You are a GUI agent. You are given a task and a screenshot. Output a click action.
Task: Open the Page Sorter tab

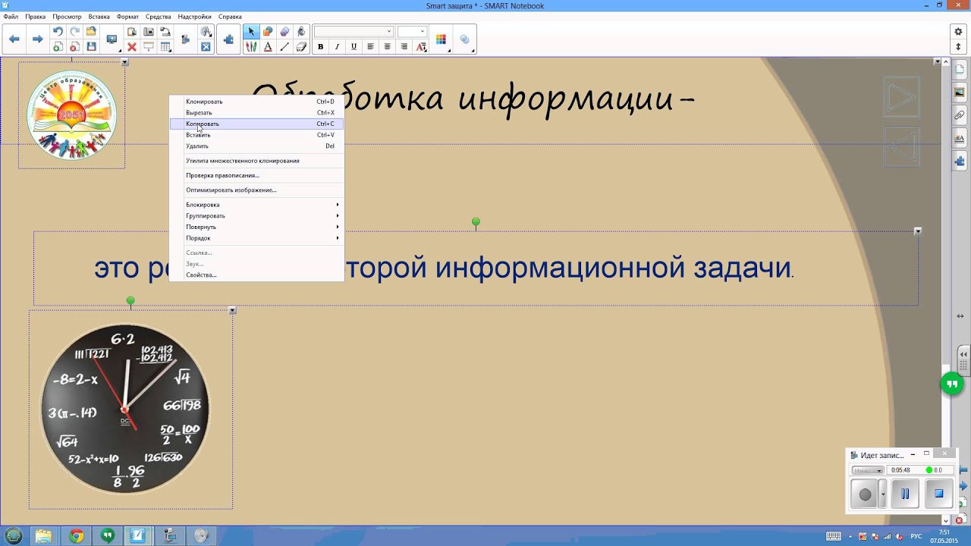[960, 71]
